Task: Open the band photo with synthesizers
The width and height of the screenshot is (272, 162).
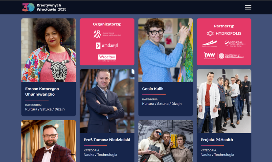Action: click(165, 141)
